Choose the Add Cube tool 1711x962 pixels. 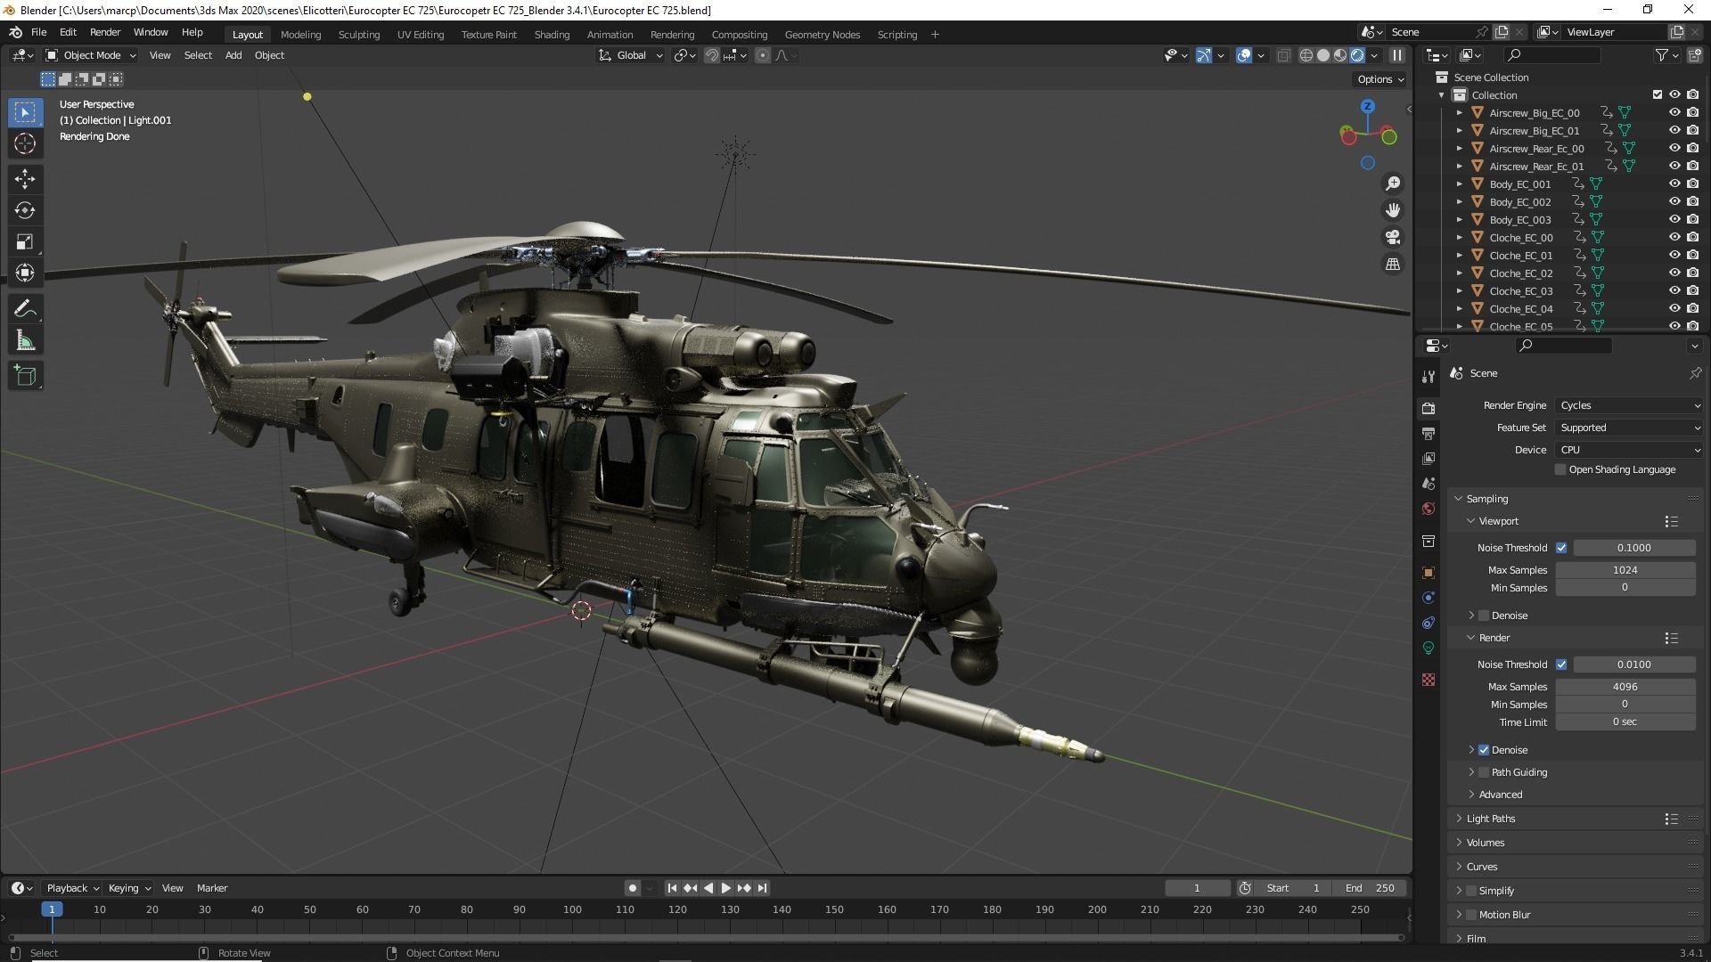pyautogui.click(x=25, y=376)
